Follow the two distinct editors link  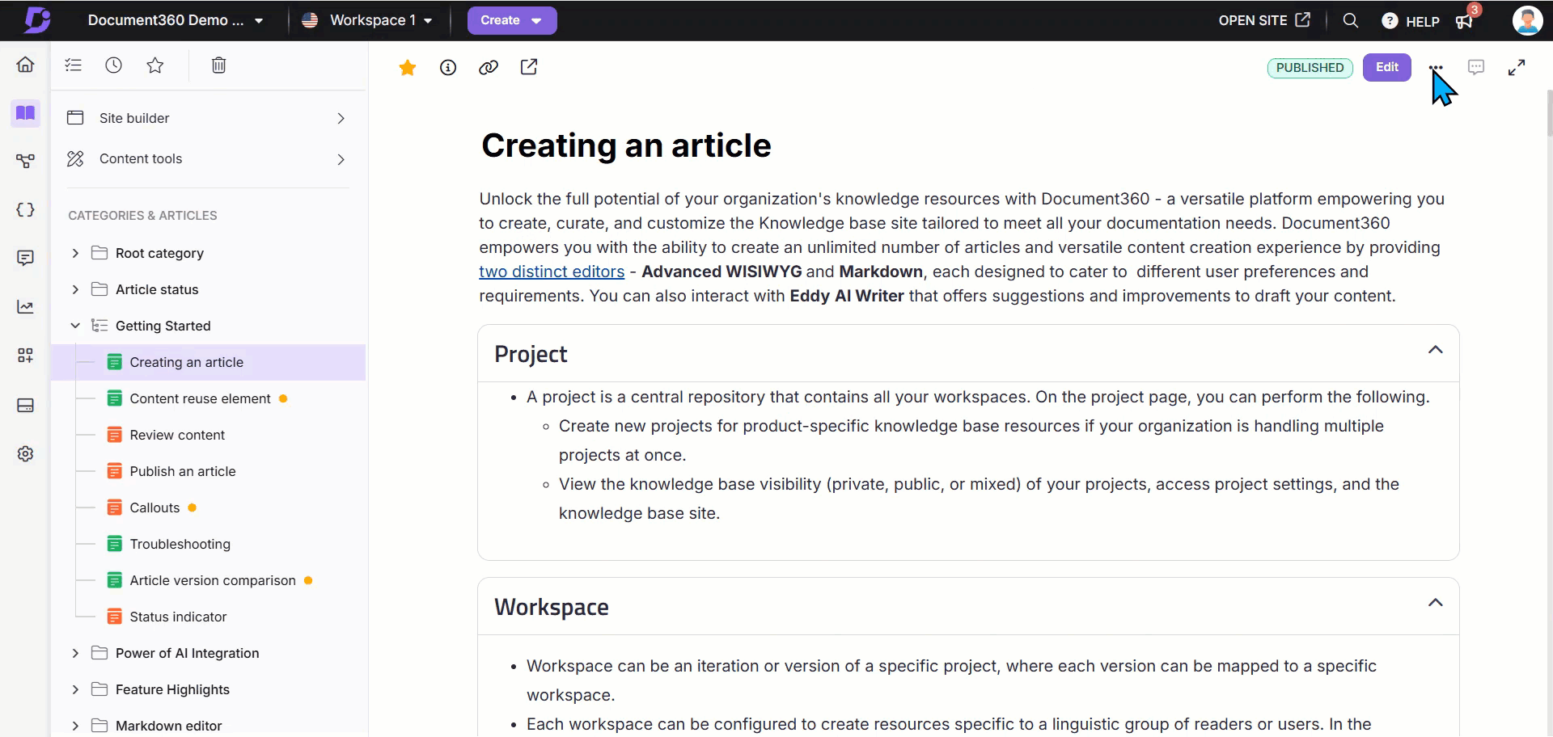tap(552, 272)
